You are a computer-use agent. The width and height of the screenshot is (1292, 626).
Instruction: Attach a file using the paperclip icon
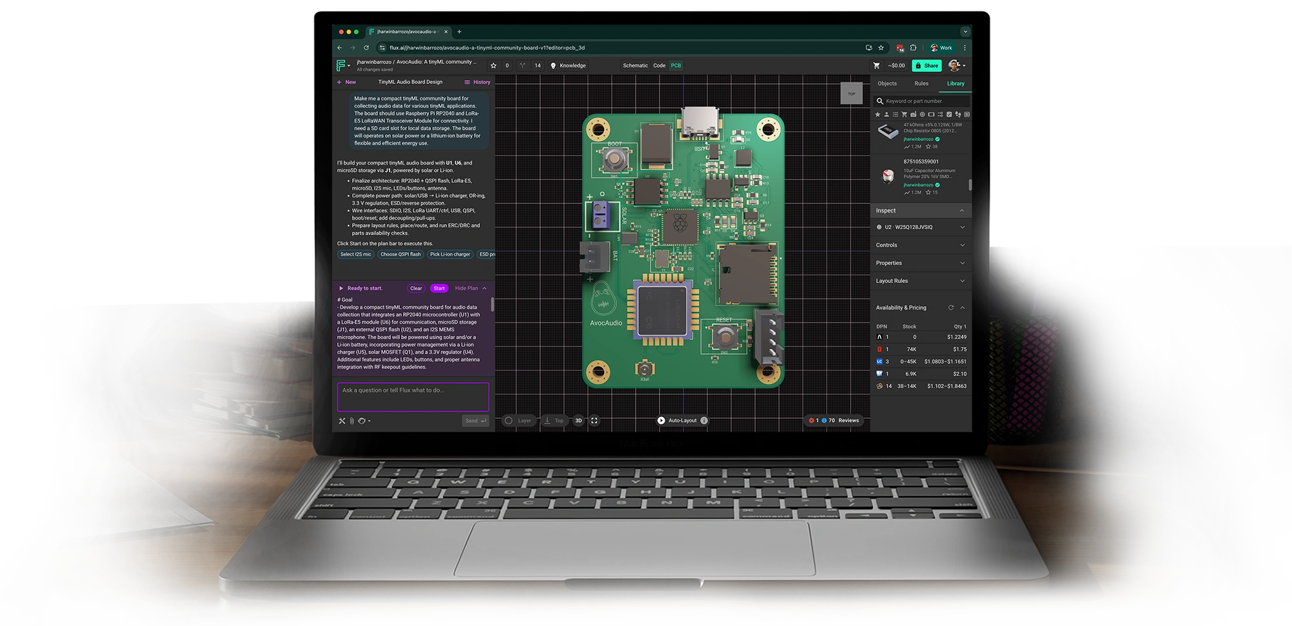351,421
